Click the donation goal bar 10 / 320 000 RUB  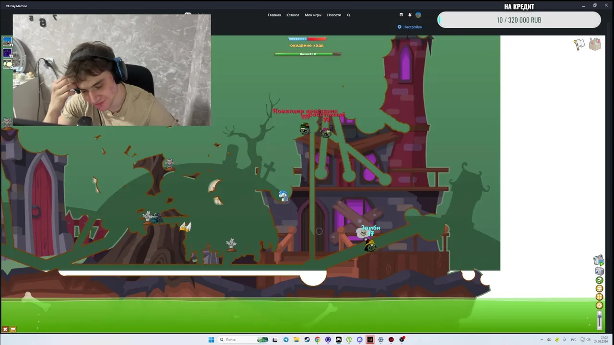(x=519, y=20)
